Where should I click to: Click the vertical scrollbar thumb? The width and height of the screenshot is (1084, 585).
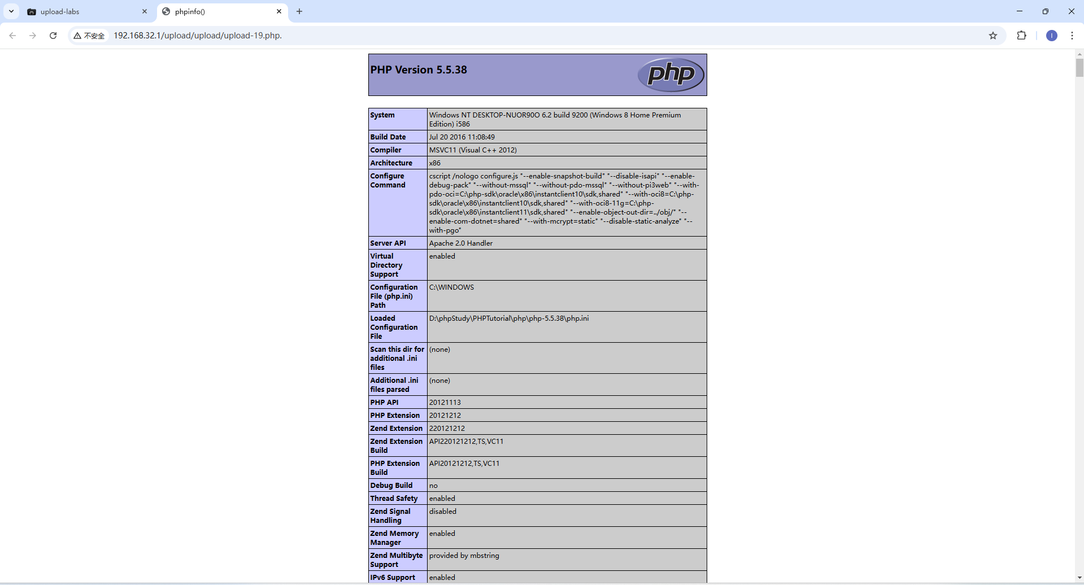pyautogui.click(x=1079, y=68)
